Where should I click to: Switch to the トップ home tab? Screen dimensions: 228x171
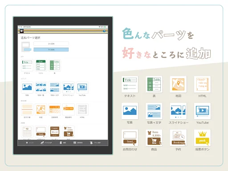click(x=29, y=142)
